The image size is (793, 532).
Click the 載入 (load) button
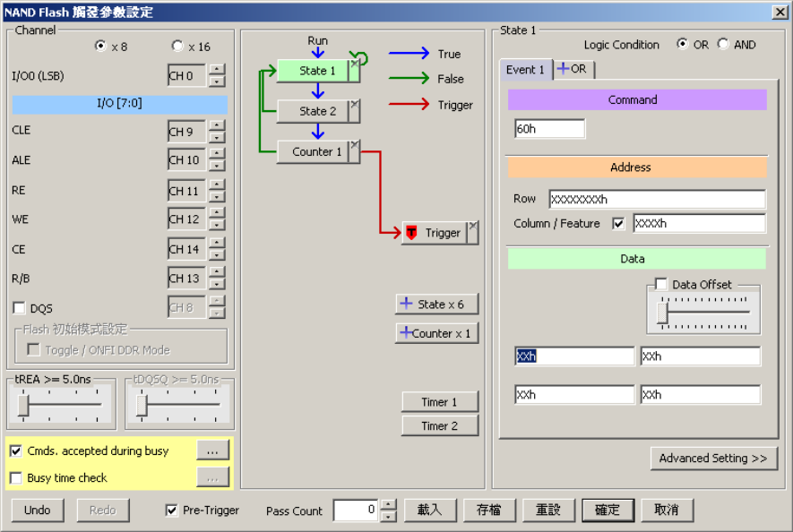point(430,510)
